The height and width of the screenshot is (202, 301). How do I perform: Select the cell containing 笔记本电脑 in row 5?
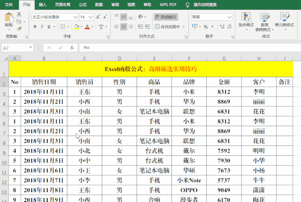(154, 111)
